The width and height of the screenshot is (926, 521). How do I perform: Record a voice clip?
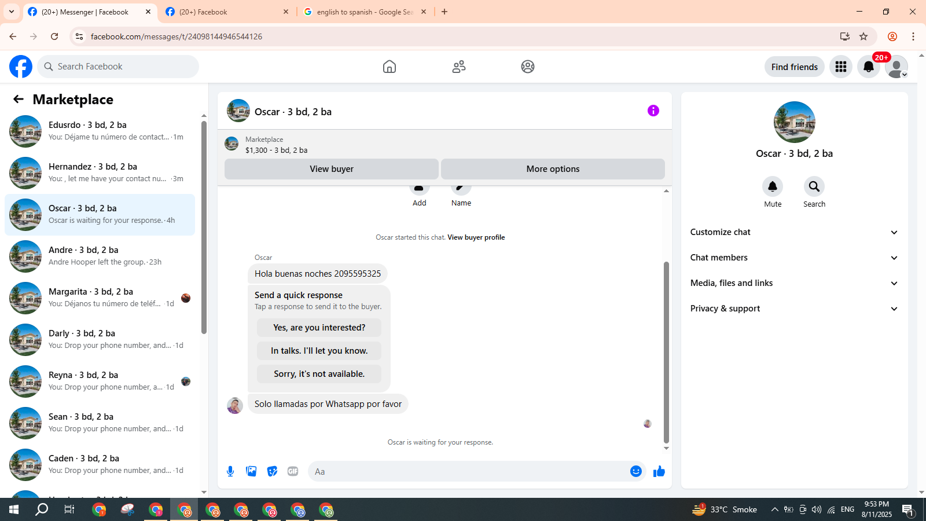[x=230, y=471]
